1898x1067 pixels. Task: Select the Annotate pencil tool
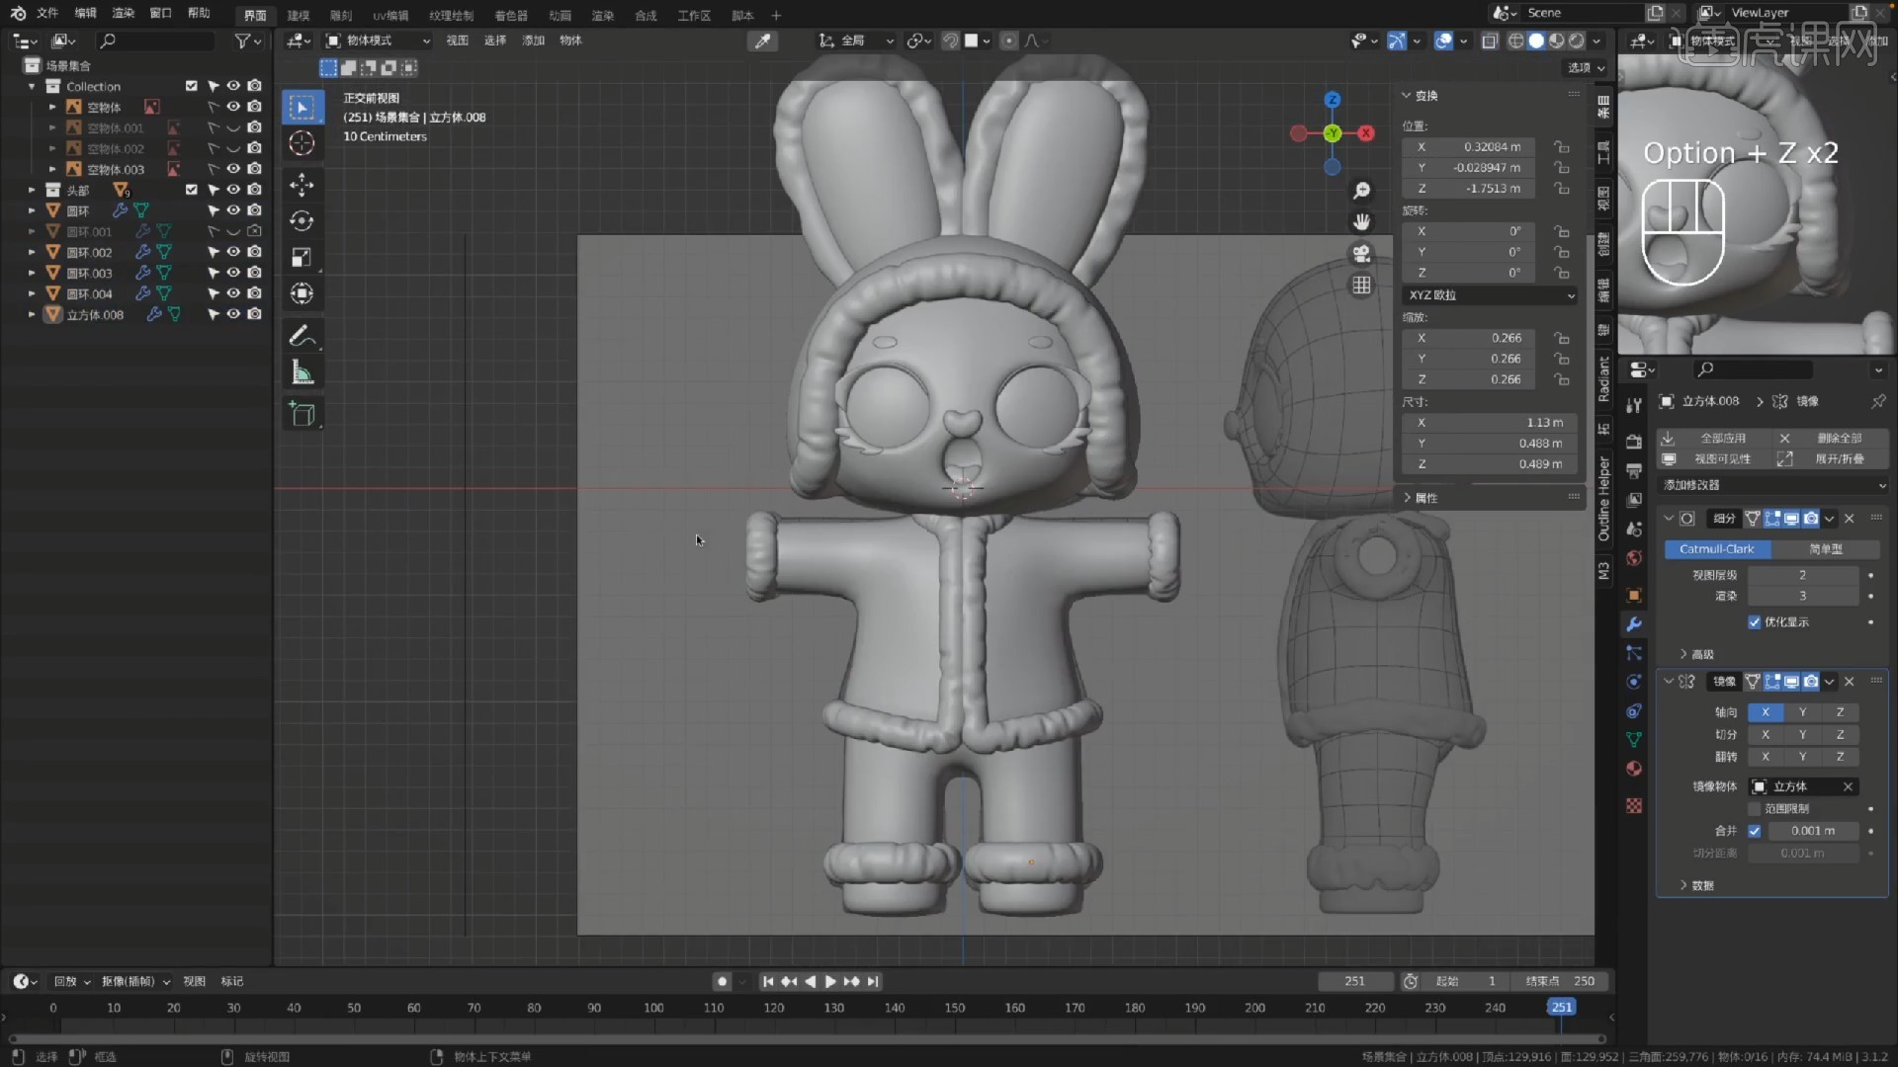click(302, 336)
